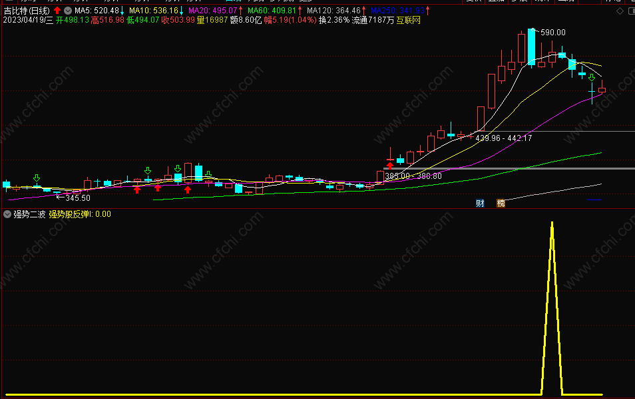Click the yellow spike peak in indicator panel
The width and height of the screenshot is (635, 399).
(552, 223)
